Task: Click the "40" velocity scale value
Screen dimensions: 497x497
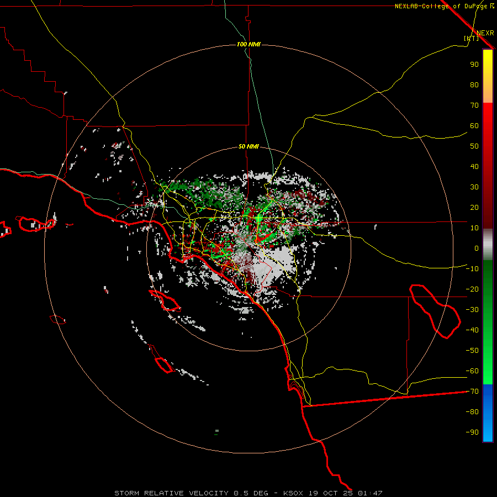Action: pyautogui.click(x=474, y=167)
